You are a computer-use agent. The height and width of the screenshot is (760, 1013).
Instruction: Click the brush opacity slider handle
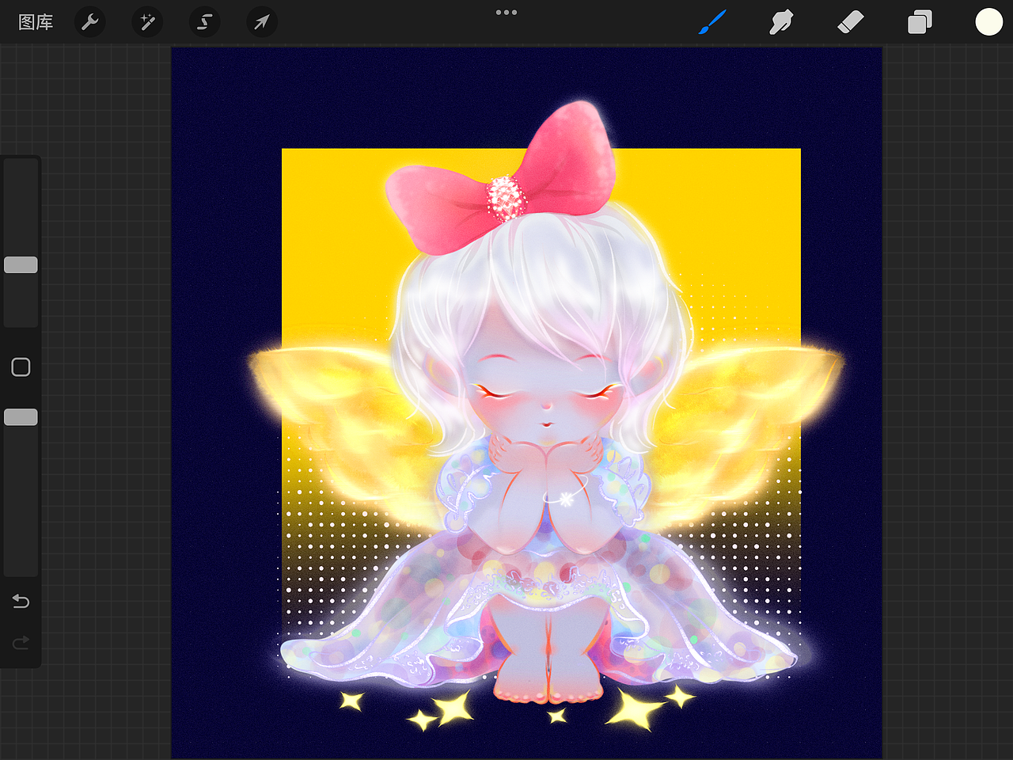[x=21, y=417]
